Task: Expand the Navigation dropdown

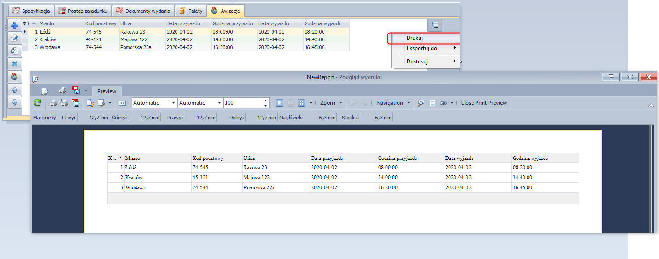Action: tap(393, 103)
